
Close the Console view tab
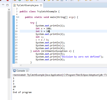click(27, 71)
